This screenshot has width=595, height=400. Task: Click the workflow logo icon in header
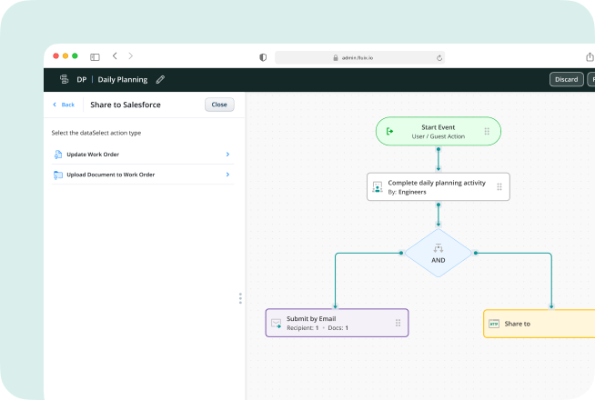tap(64, 79)
